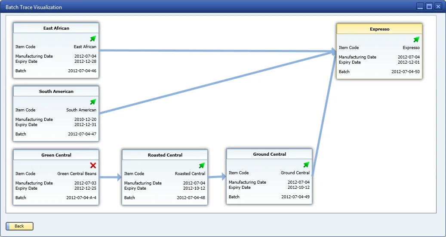Minimize the Batch Trace Visualization window
The height and width of the screenshot is (237, 446).
click(x=420, y=7)
